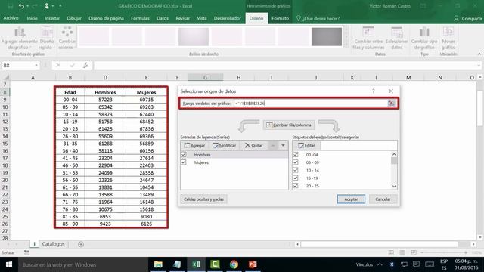Viewport: 484px width, 272px height.
Task: Click the Seleccionar datos ribbon button
Action: pyautogui.click(x=396, y=39)
